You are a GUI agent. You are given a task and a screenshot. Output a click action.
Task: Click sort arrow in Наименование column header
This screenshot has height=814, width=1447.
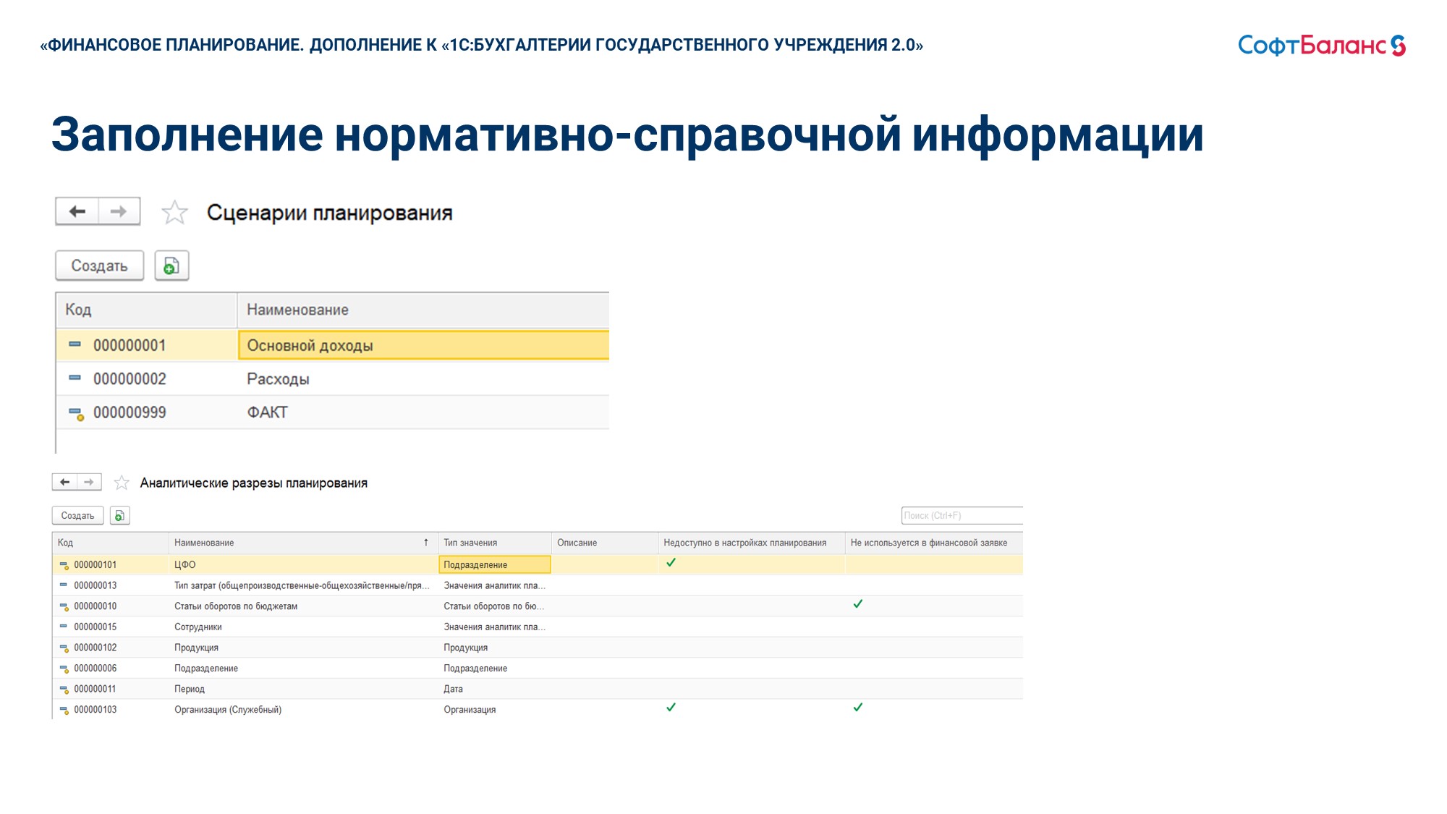point(426,543)
